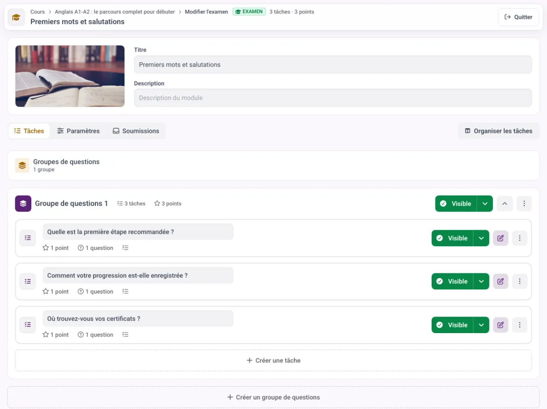This screenshot has height=409, width=547.
Task: Click the 'Quelle est la première étape recommandée ?' title field
Action: pyautogui.click(x=138, y=232)
